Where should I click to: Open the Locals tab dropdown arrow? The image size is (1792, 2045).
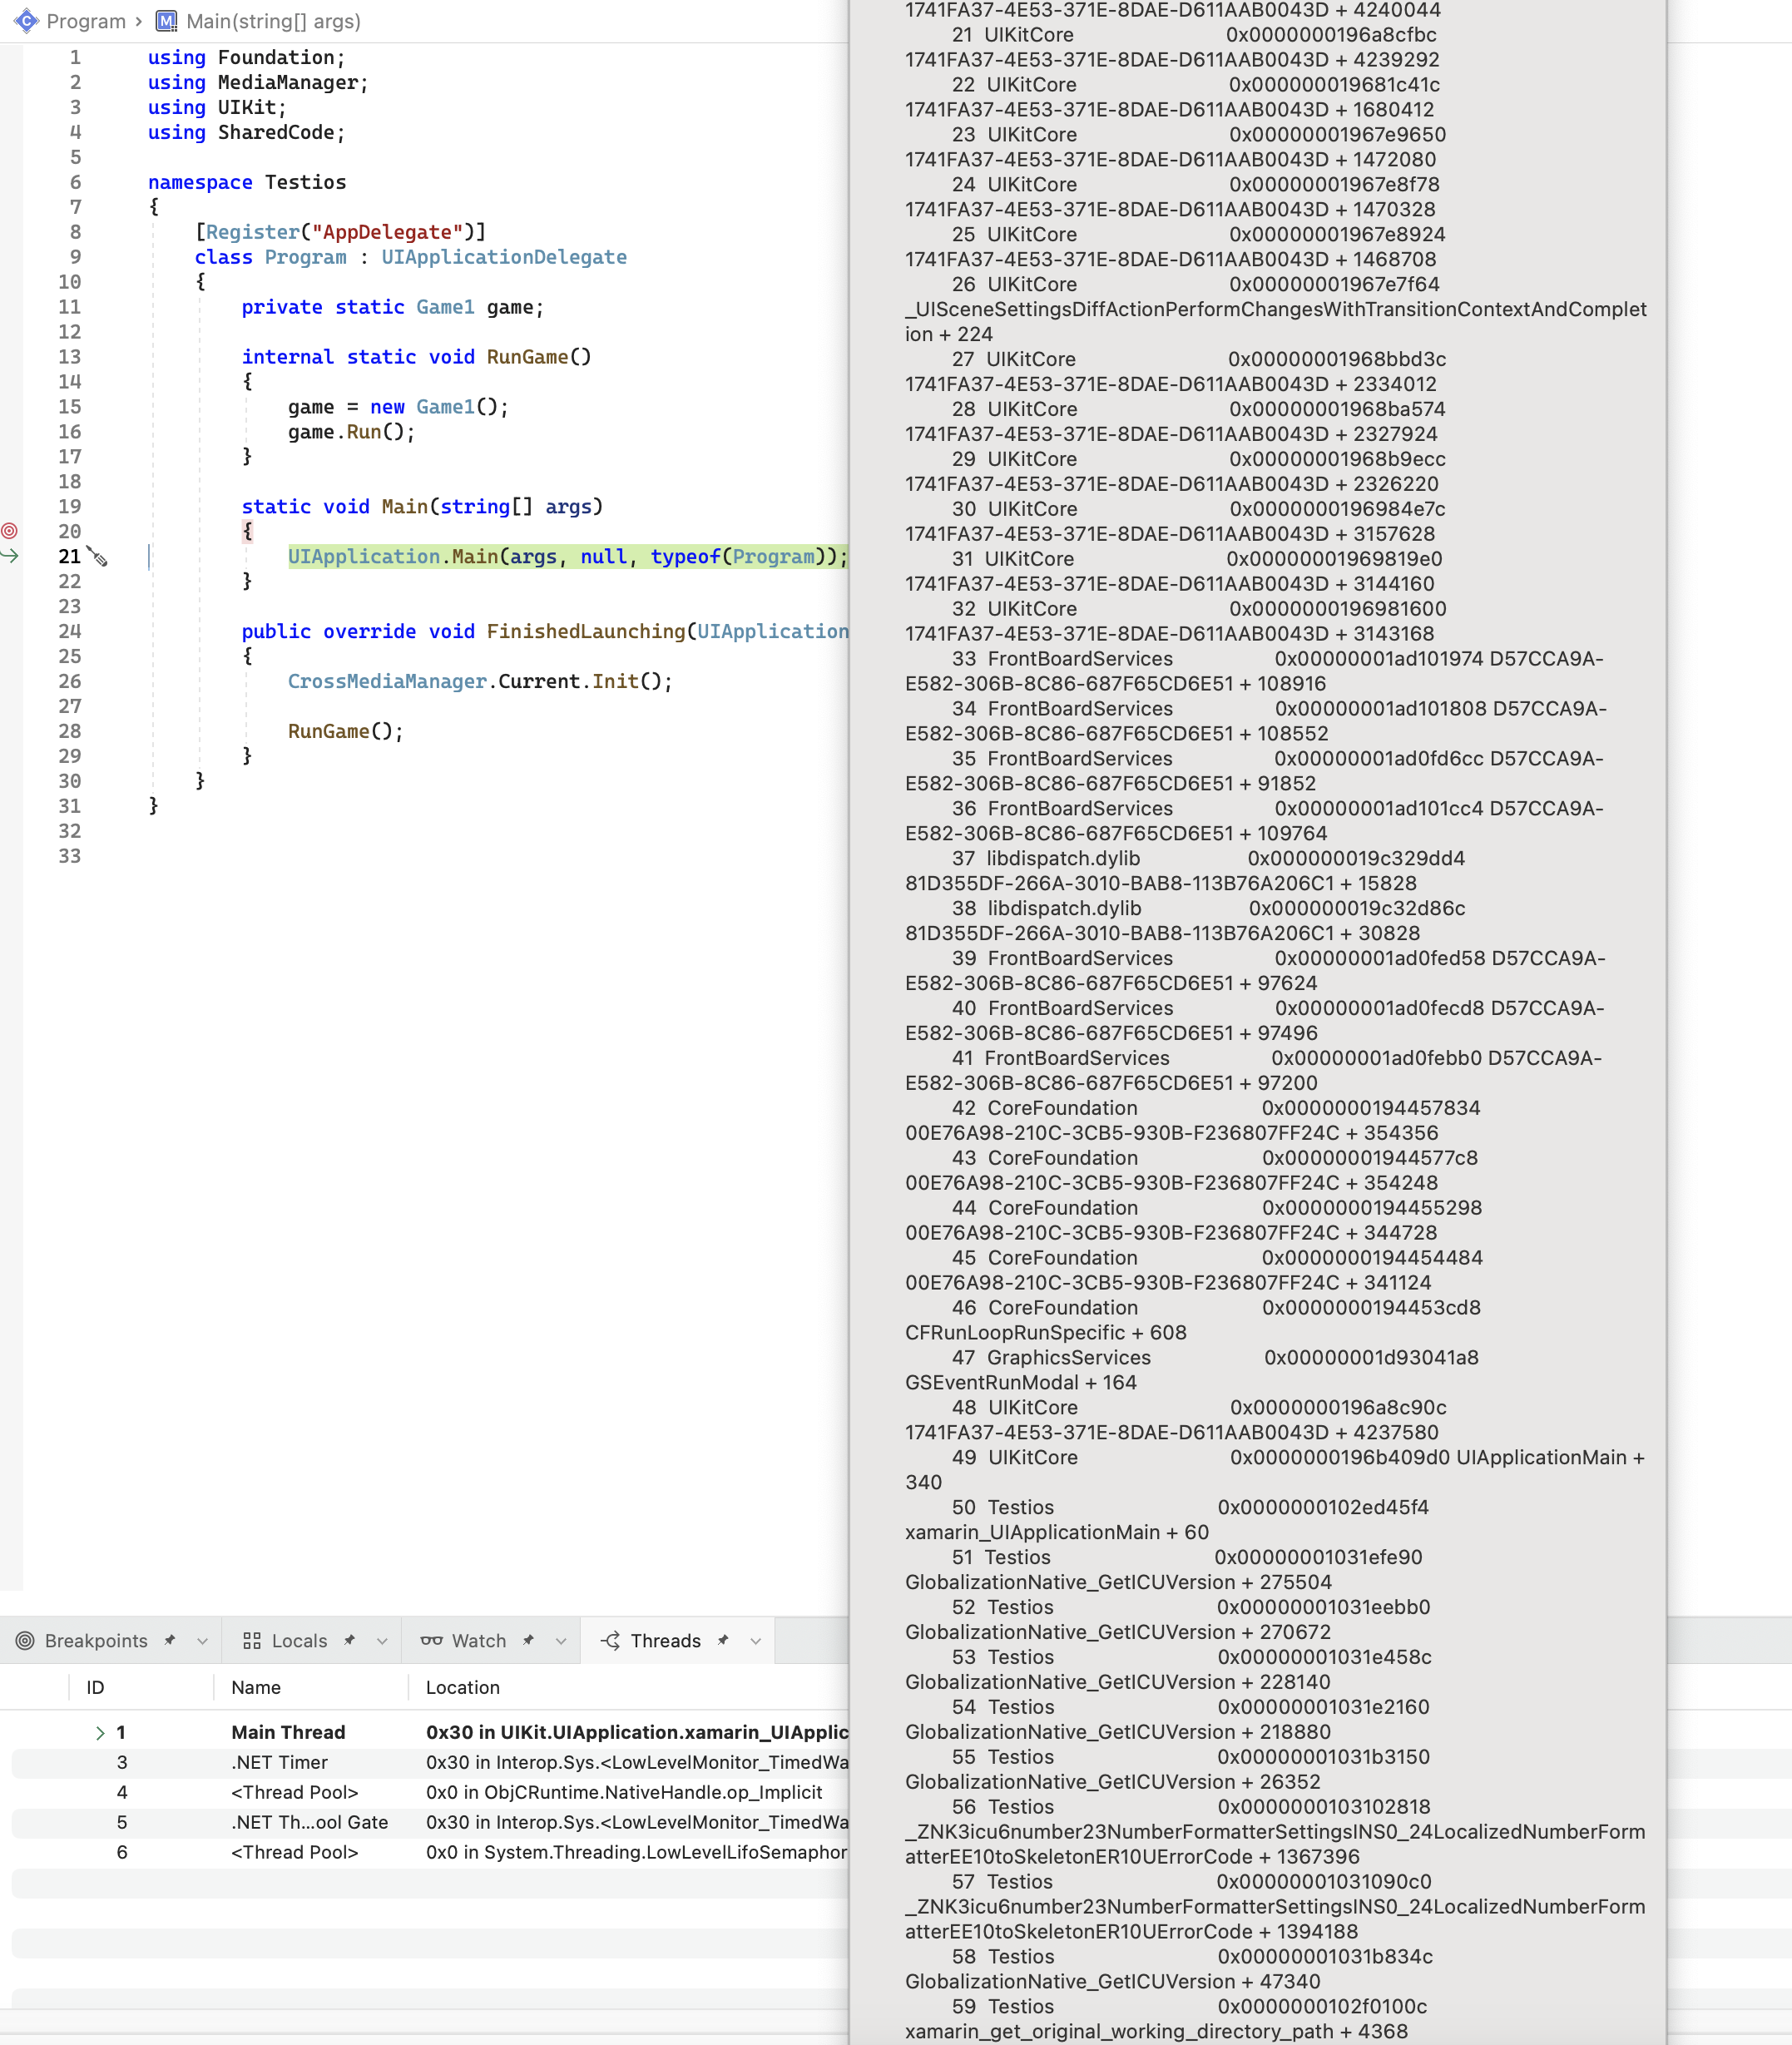(382, 1641)
